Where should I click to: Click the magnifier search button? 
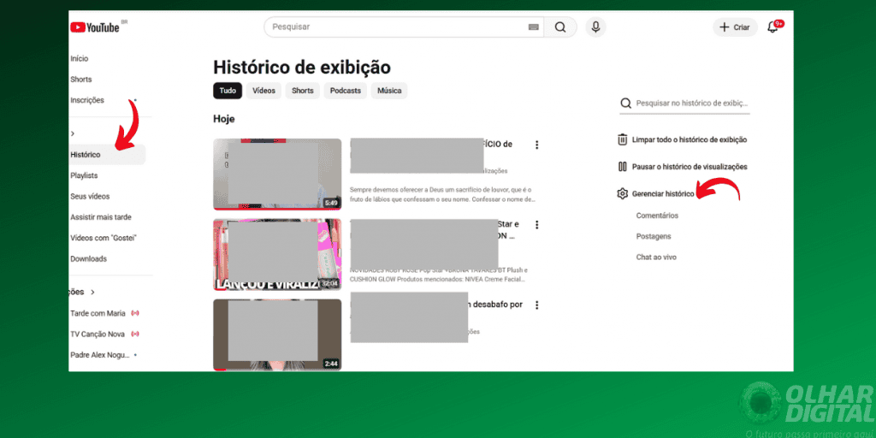[560, 27]
